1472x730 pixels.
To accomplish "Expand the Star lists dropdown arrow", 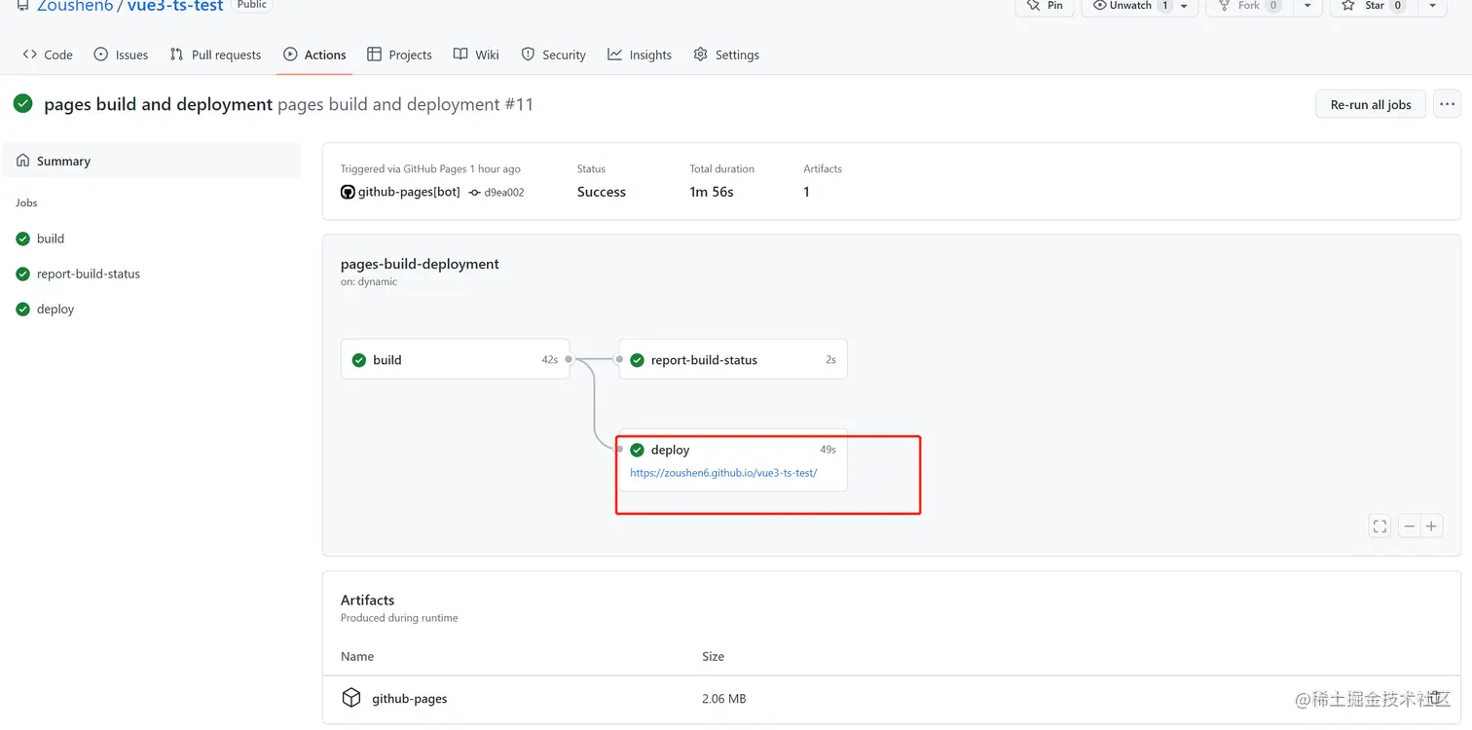I will [1432, 6].
